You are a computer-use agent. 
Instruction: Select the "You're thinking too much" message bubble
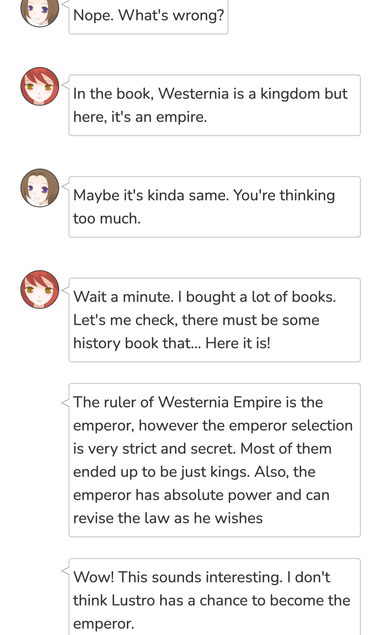point(214,207)
